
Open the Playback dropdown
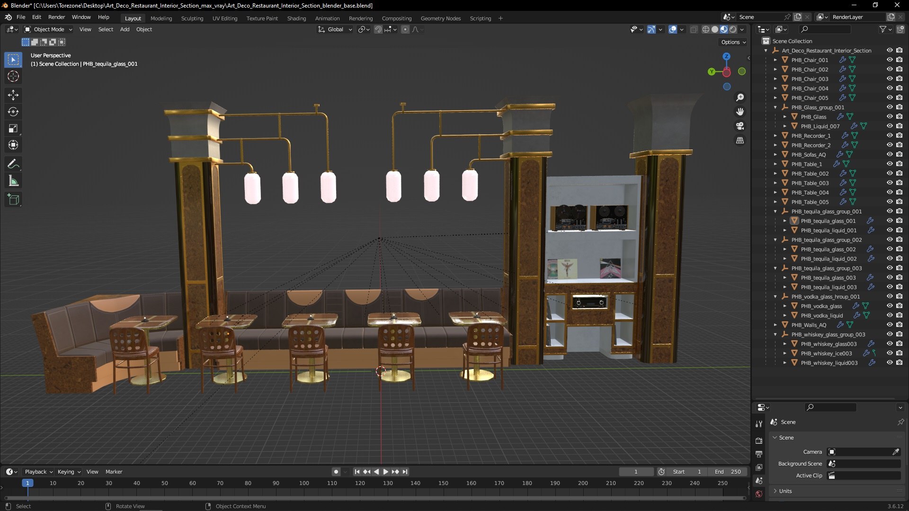(x=38, y=472)
